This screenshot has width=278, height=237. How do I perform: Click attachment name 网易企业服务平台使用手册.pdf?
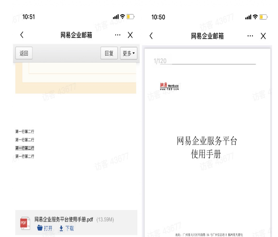[x=64, y=219]
